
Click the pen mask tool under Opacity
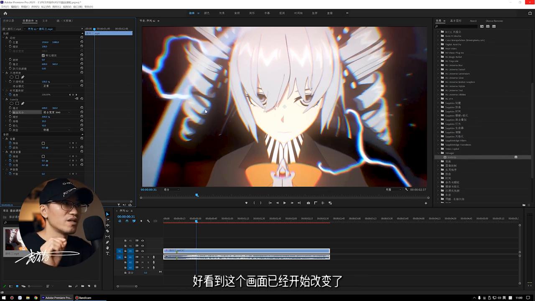pyautogui.click(x=23, y=77)
